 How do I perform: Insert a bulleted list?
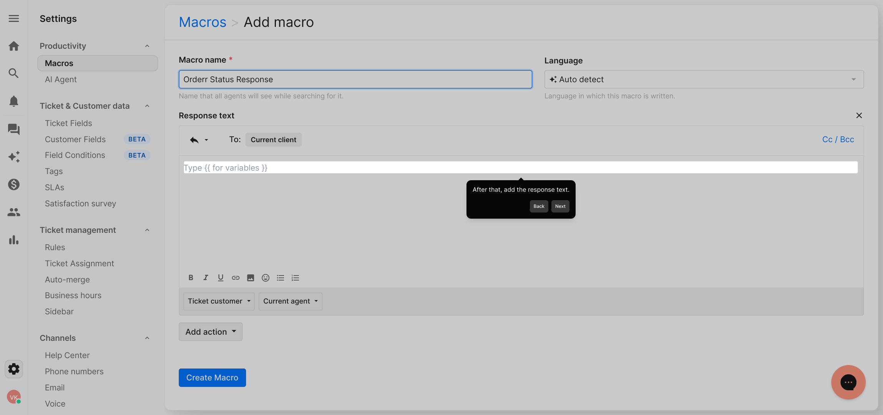pos(281,278)
